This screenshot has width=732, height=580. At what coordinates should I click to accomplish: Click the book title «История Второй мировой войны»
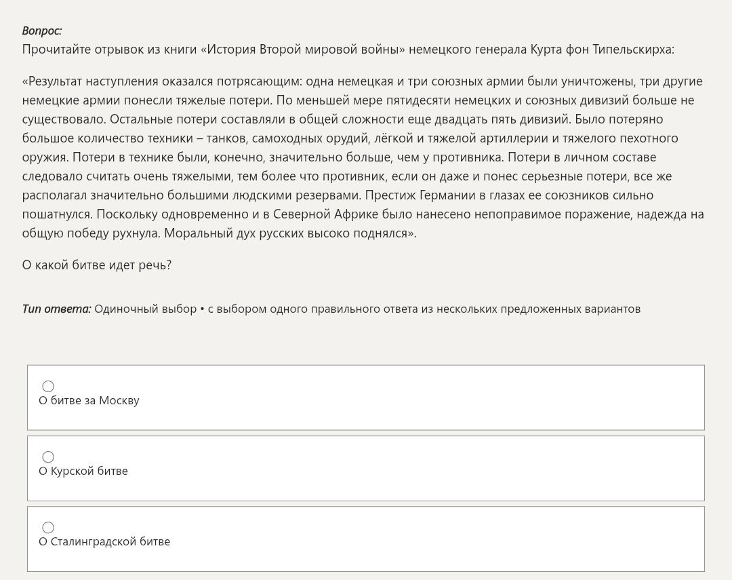303,50
